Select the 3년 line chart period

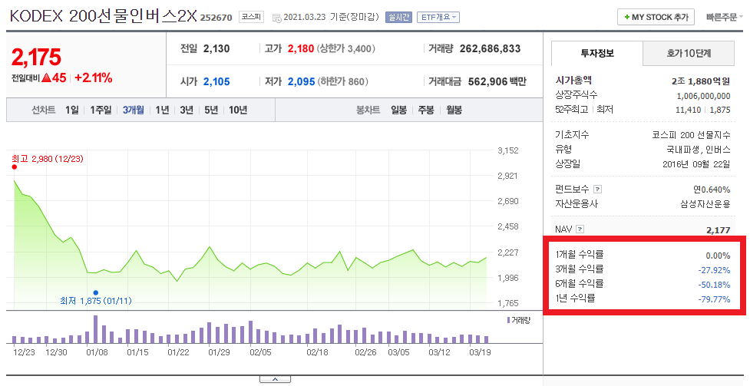[x=187, y=110]
